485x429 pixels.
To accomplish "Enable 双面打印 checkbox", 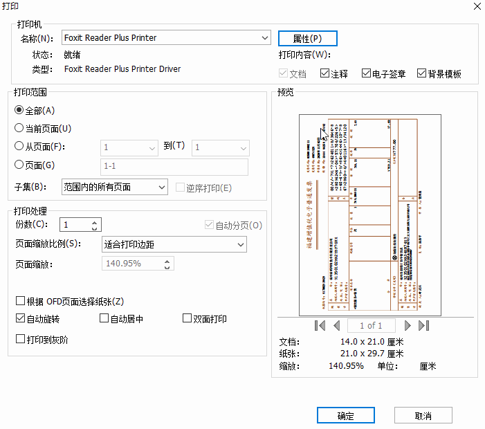I will [x=187, y=319].
